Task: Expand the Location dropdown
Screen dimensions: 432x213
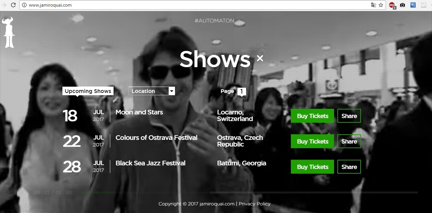Action: [x=152, y=91]
